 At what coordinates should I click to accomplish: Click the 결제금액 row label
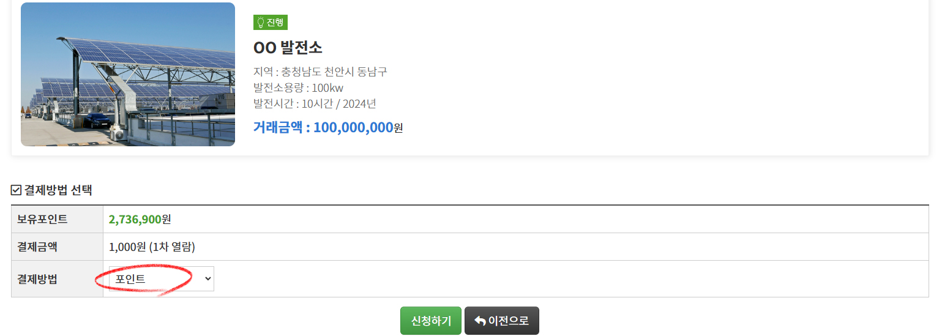click(x=37, y=247)
